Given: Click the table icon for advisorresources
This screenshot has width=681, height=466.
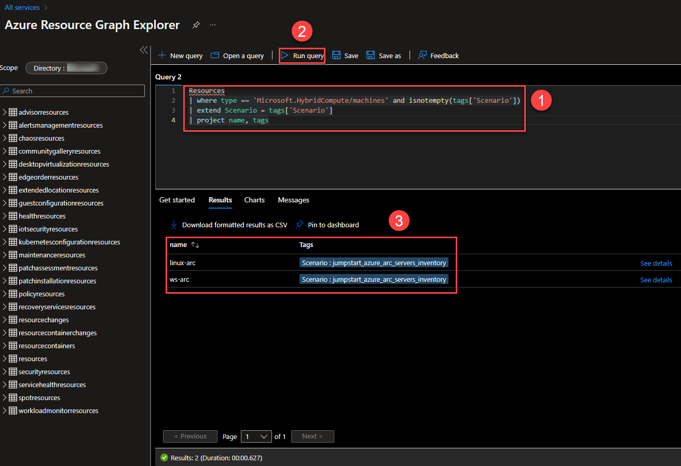Looking at the screenshot, I should (x=13, y=112).
